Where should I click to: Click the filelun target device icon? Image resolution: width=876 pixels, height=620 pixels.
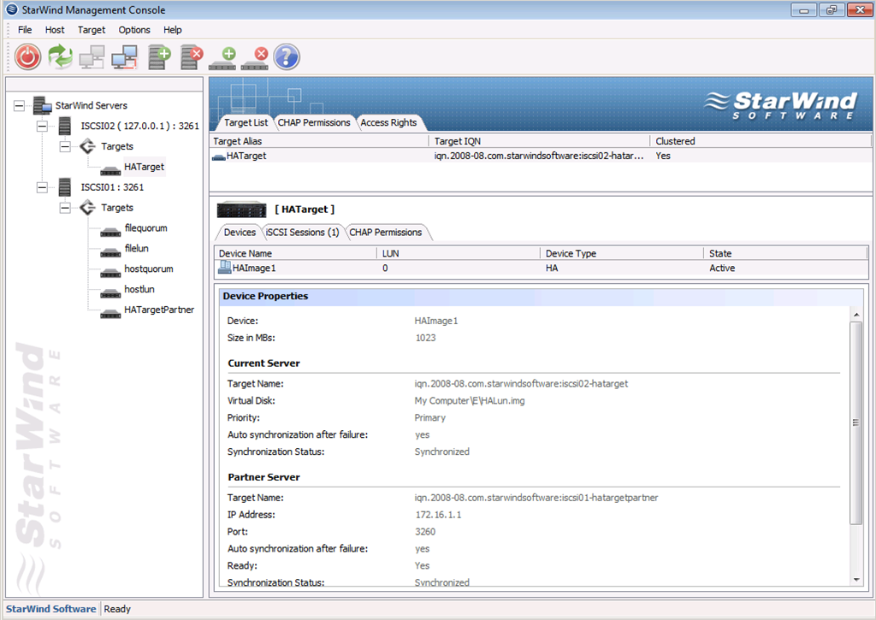[x=110, y=252]
